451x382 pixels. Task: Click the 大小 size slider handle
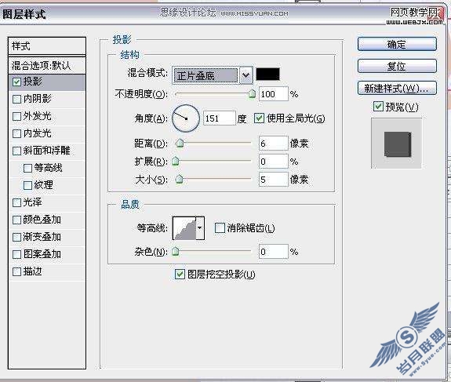tap(179, 179)
